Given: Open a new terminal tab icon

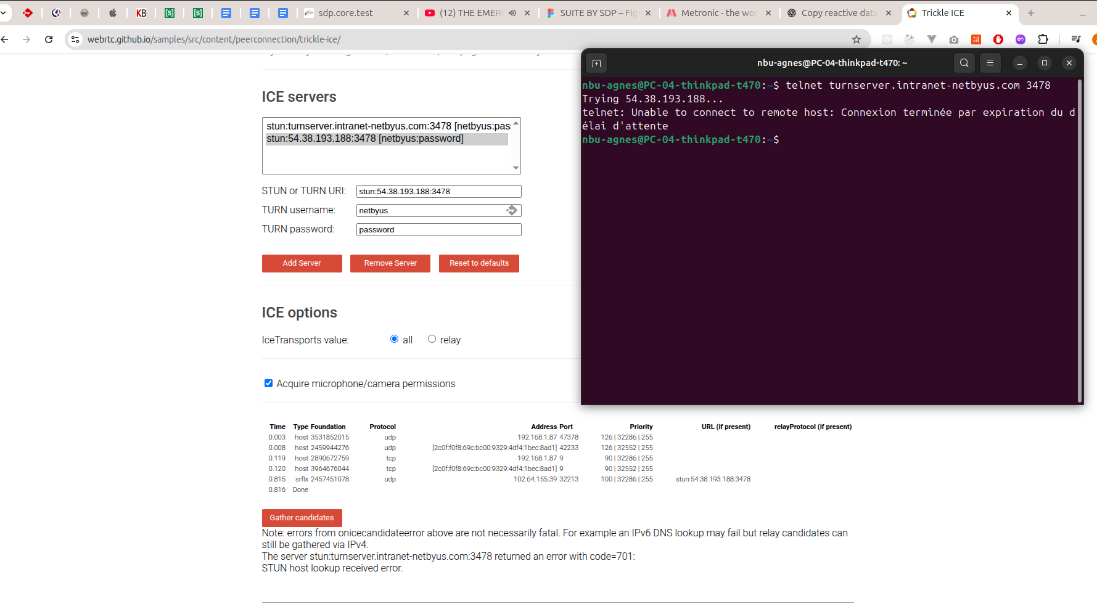Looking at the screenshot, I should point(596,63).
